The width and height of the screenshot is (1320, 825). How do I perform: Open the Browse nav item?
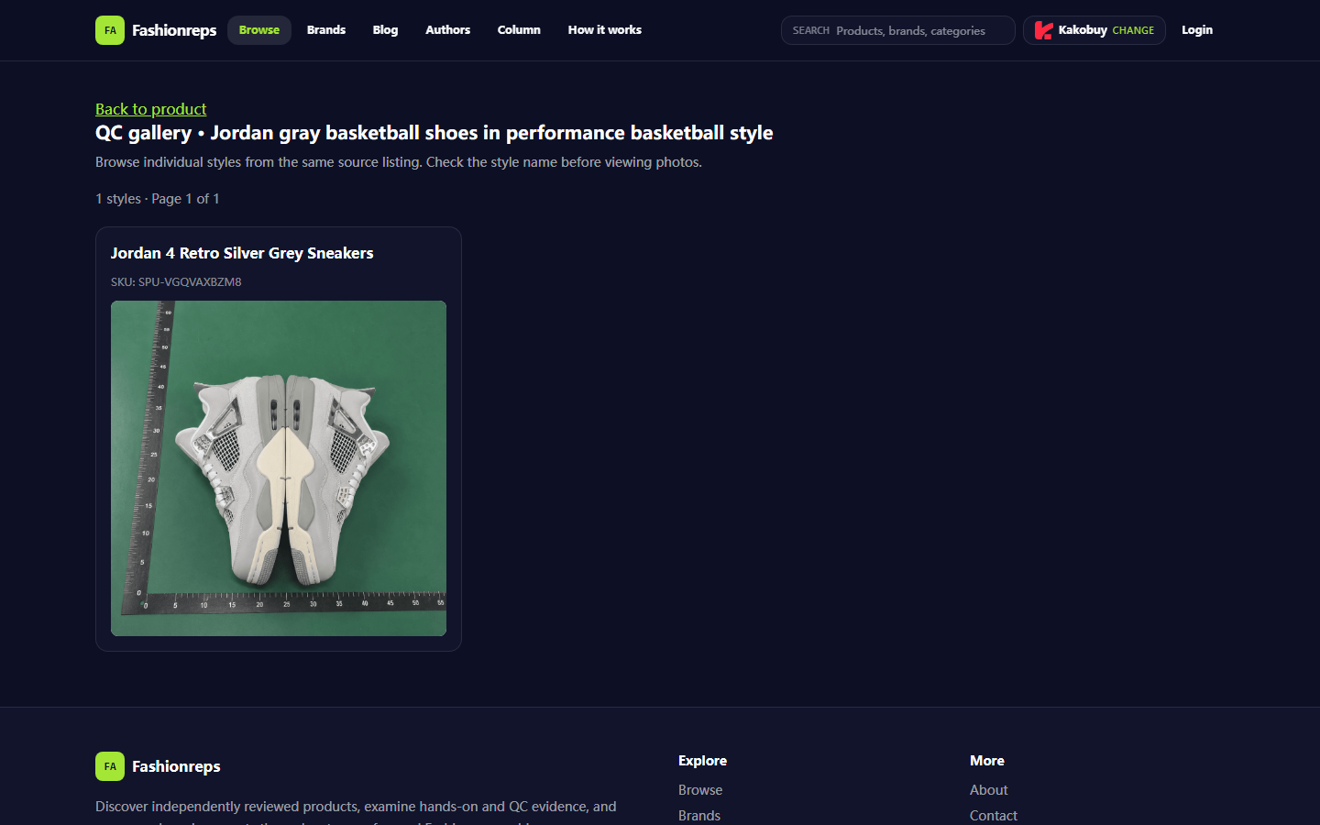[259, 30]
